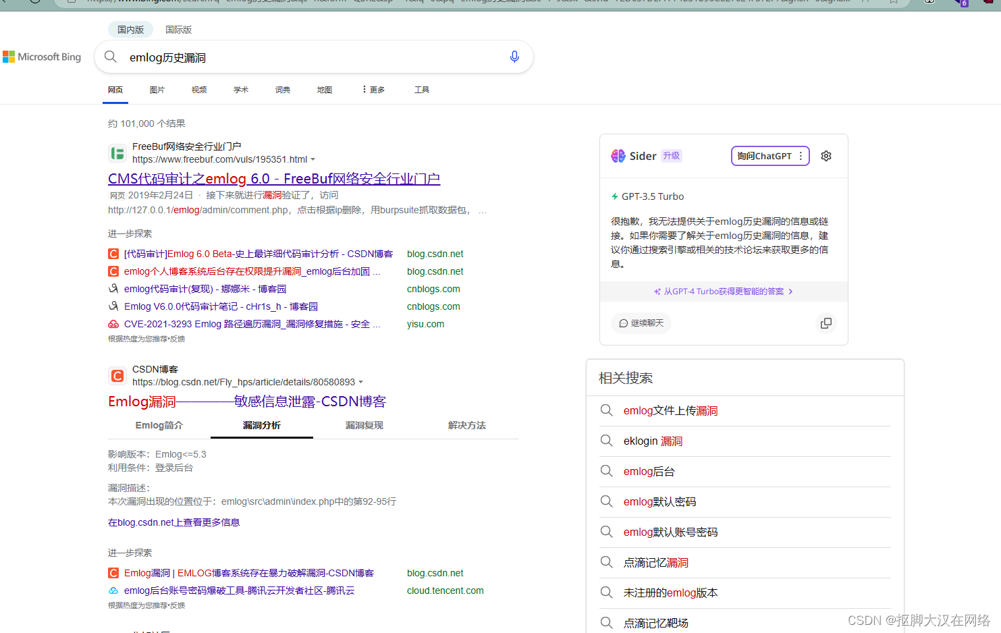This screenshot has height=633, width=1001.
Task: Select the 地图 search tab
Action: (x=325, y=90)
